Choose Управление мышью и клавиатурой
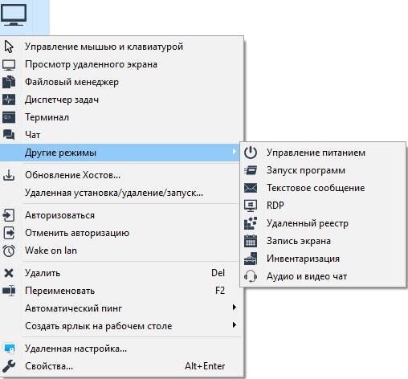 point(122,47)
